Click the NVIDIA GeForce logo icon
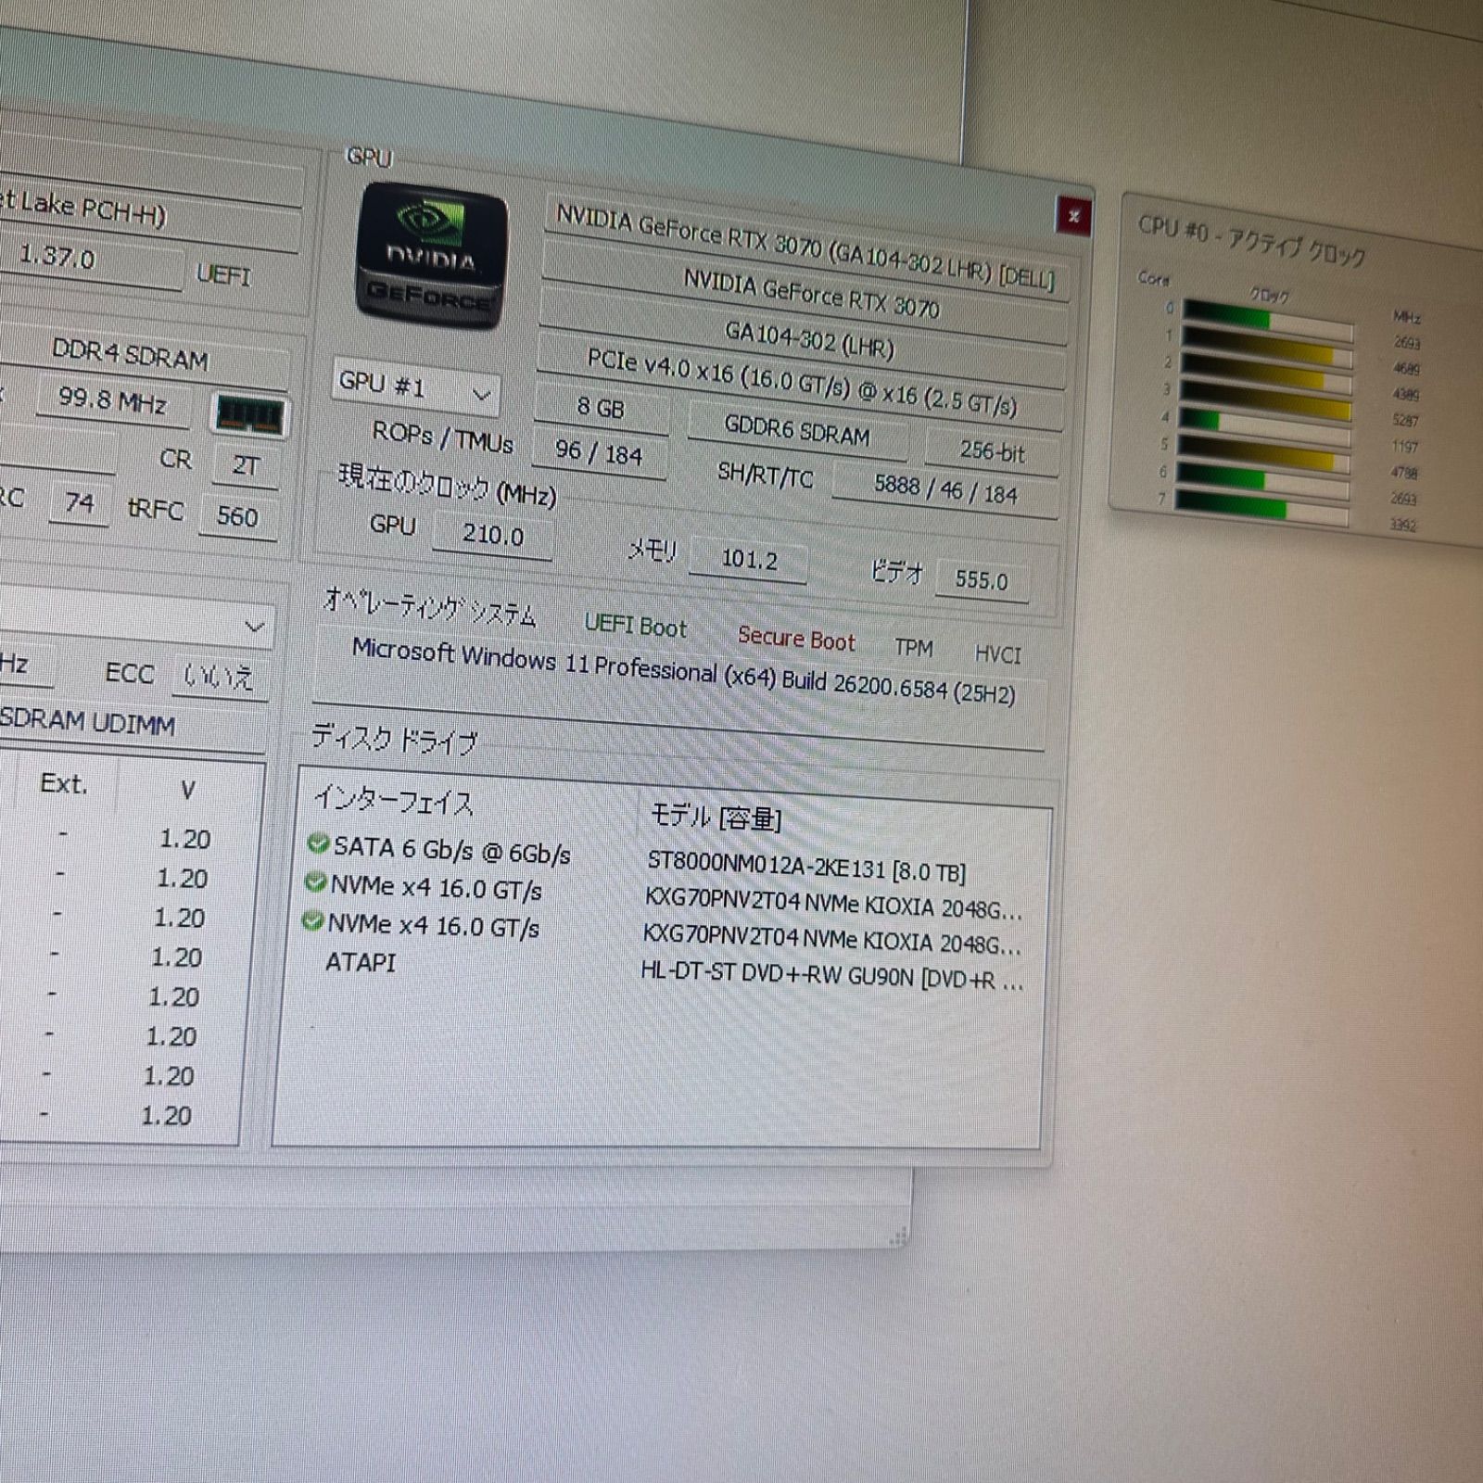1483x1483 pixels. tap(433, 257)
